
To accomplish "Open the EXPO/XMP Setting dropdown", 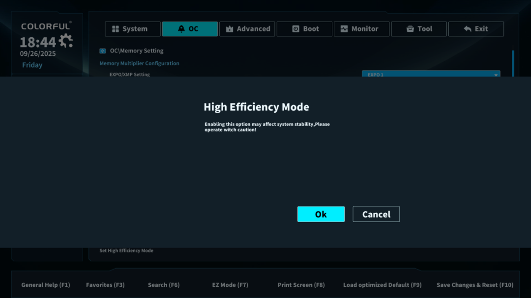I will [431, 74].
